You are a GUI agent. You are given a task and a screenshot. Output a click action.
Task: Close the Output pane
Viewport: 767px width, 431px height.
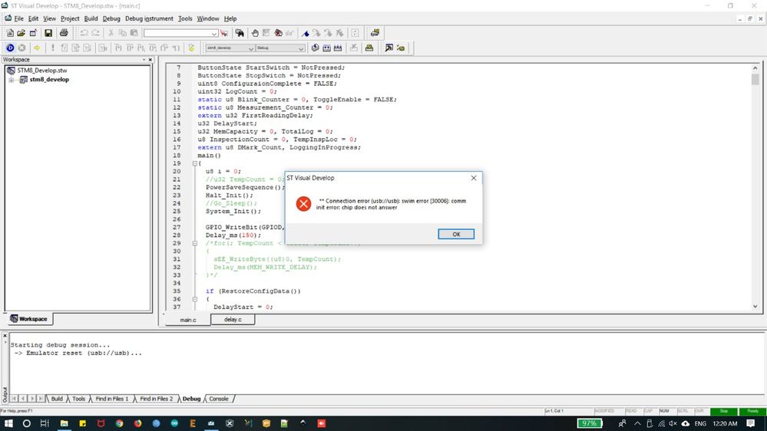coord(5,336)
